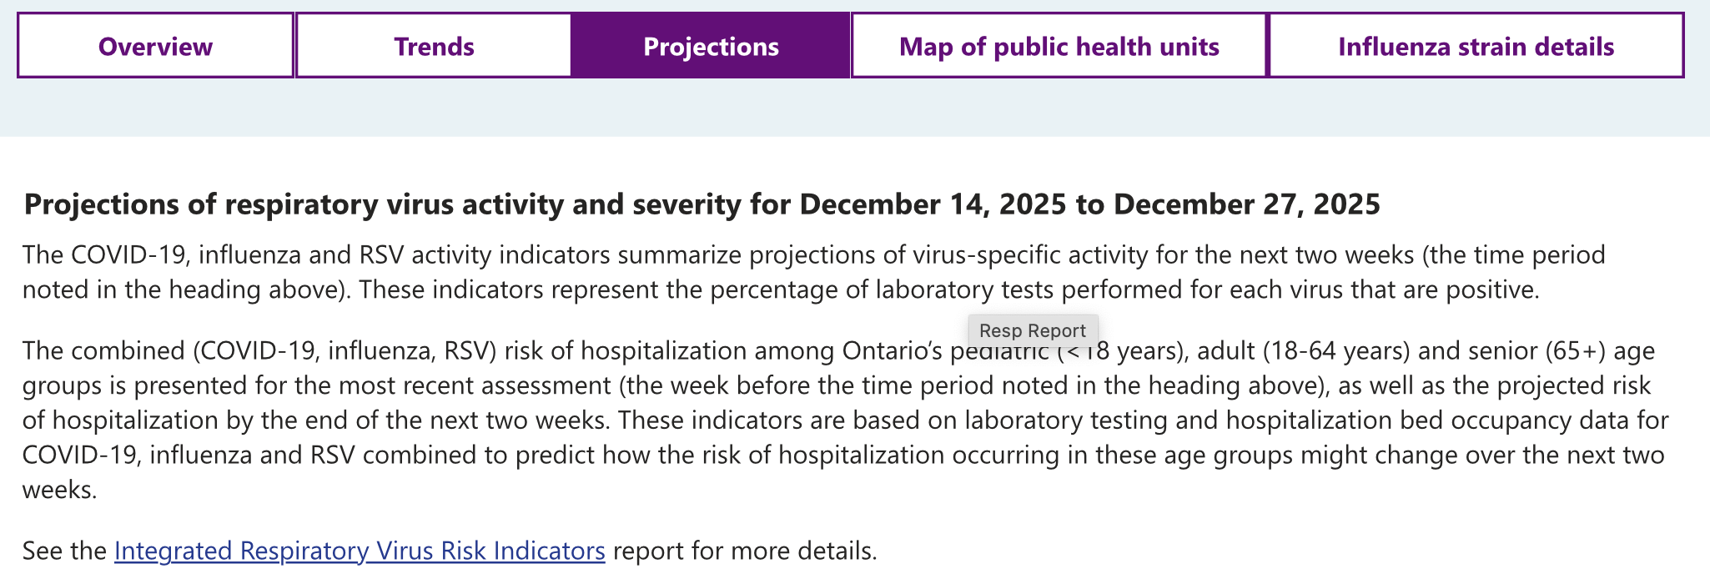Click the paragraph about activity indicators
1710x579 pixels.
tap(751, 272)
